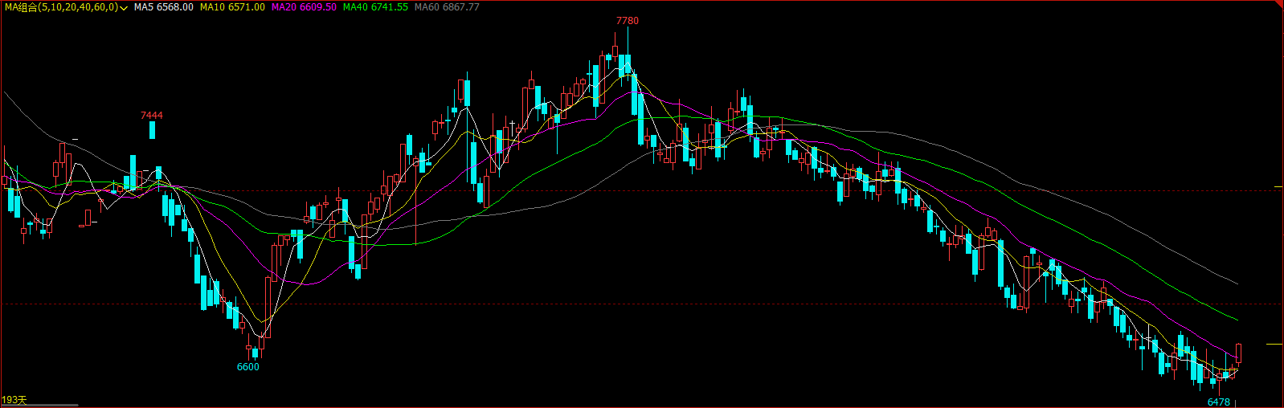
Task: Open the MA组合 indicator dropdown arrow
Action: point(124,7)
